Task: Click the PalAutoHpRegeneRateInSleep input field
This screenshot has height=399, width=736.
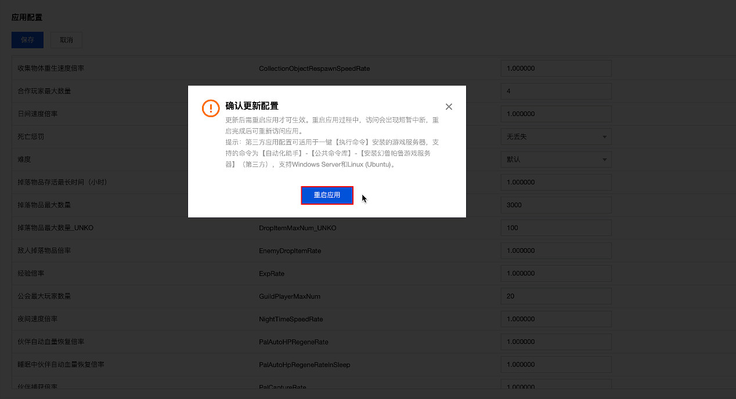Action: (x=555, y=364)
